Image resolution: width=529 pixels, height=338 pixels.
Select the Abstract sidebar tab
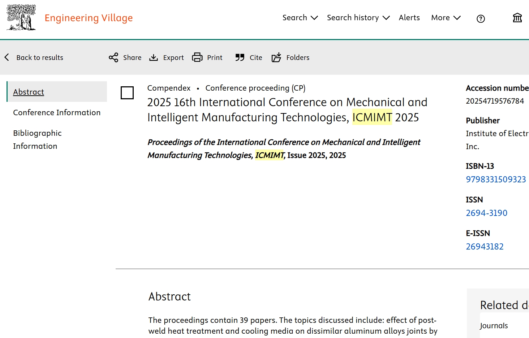click(x=29, y=92)
